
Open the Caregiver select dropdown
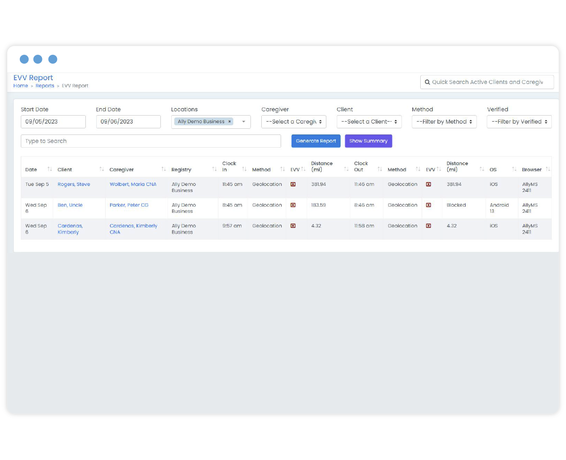pyautogui.click(x=293, y=122)
